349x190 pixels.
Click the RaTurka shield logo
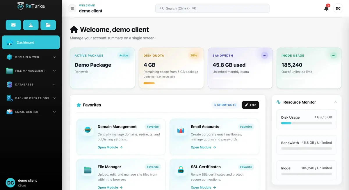20,6
